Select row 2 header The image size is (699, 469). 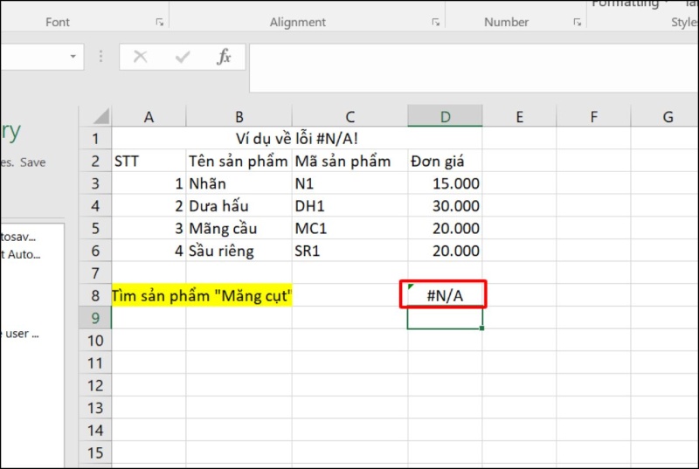coord(95,161)
